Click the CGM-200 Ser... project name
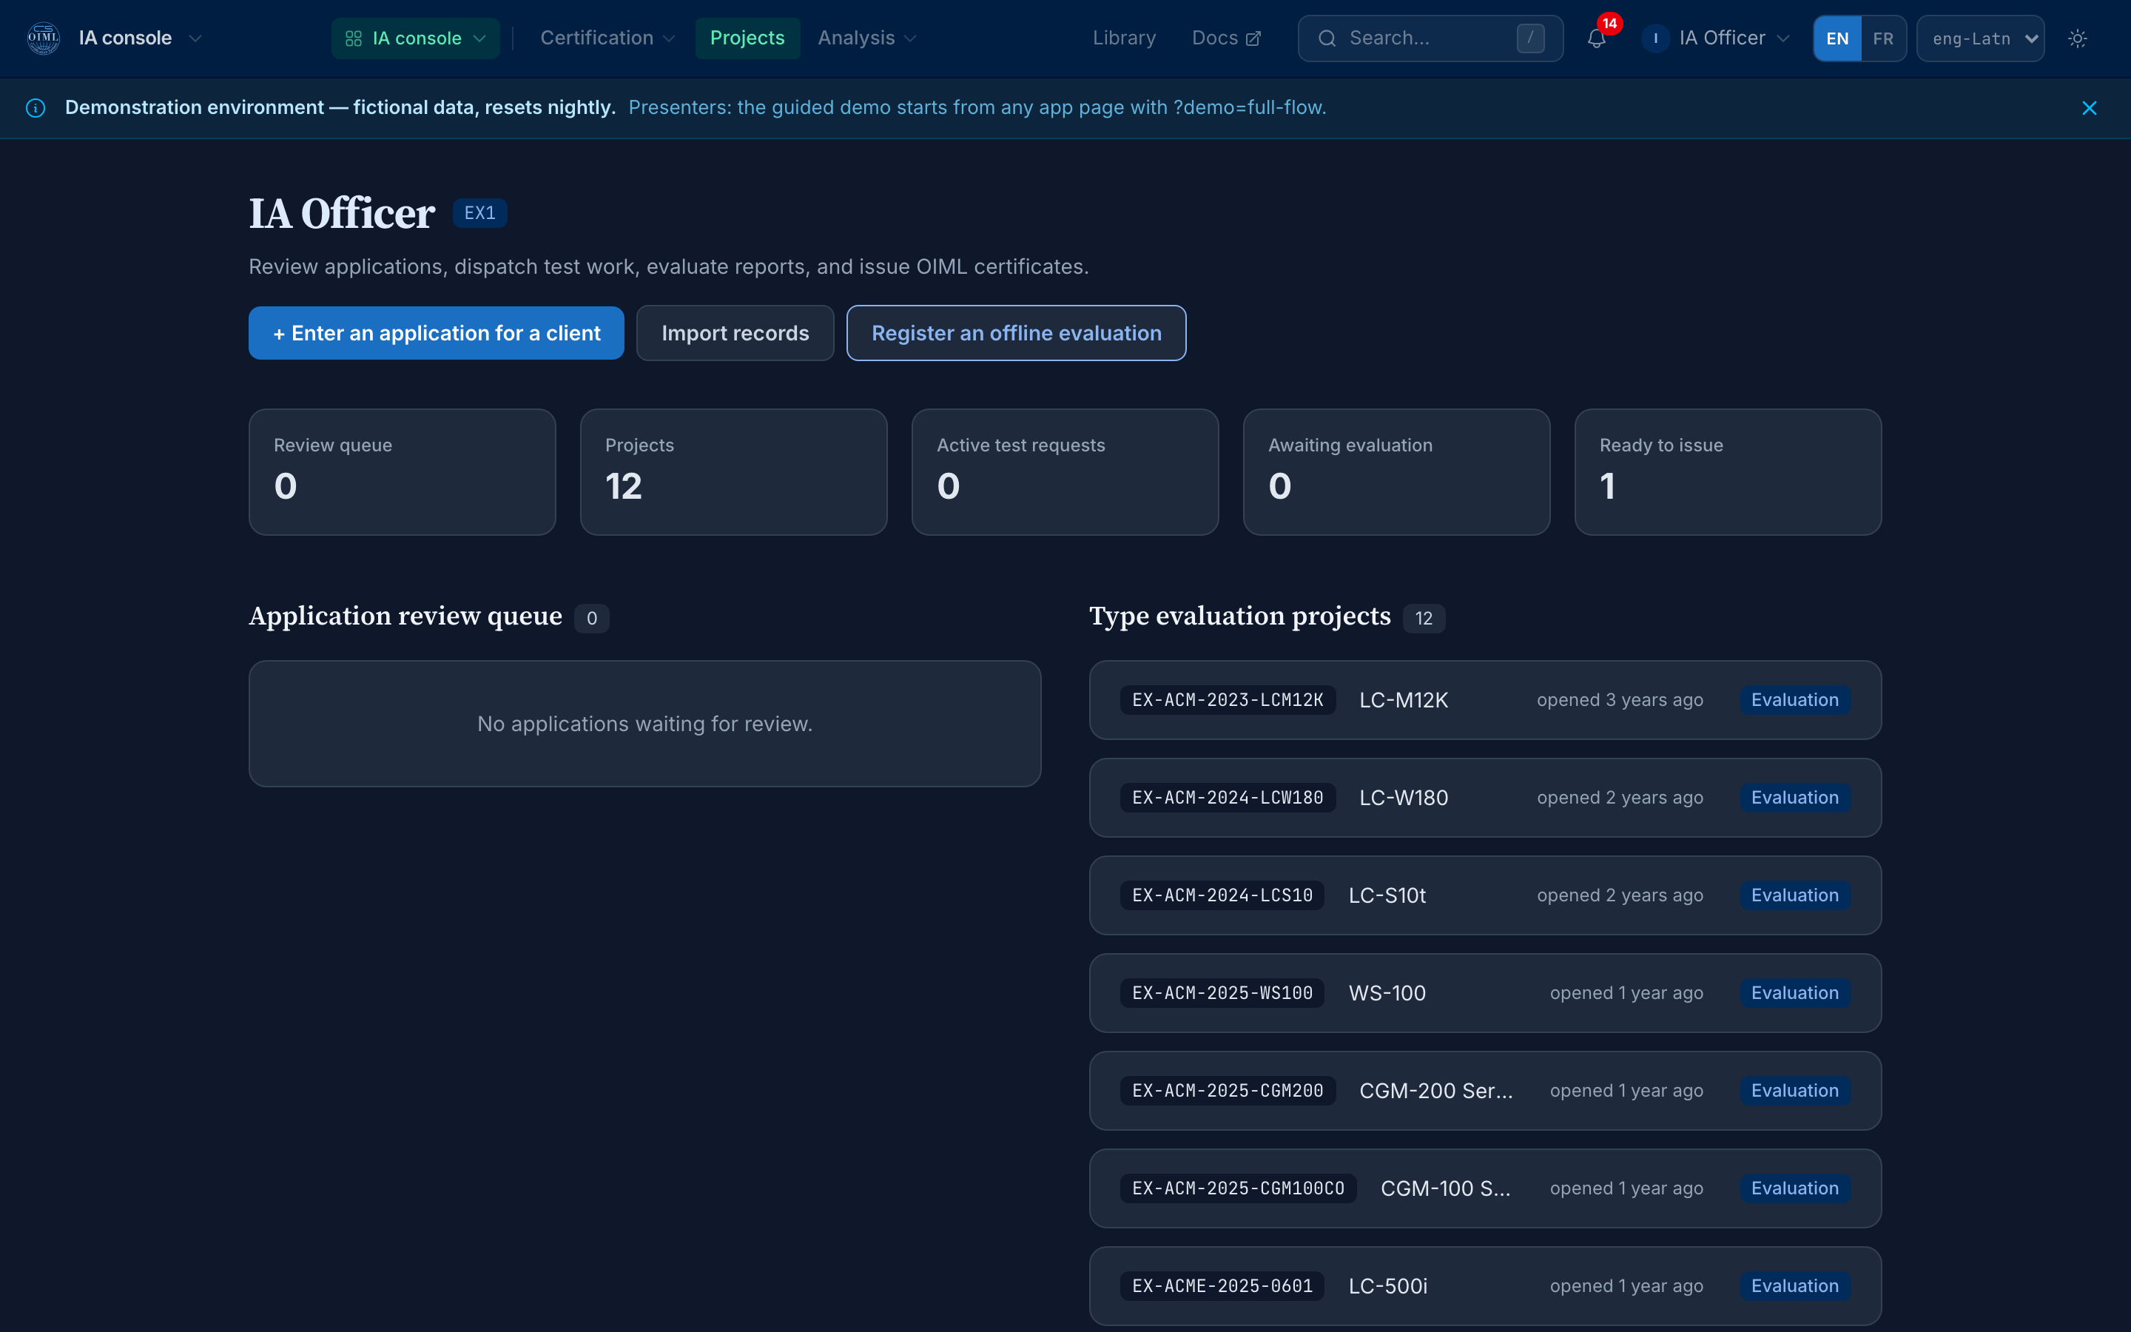The width and height of the screenshot is (2131, 1332). point(1436,1091)
